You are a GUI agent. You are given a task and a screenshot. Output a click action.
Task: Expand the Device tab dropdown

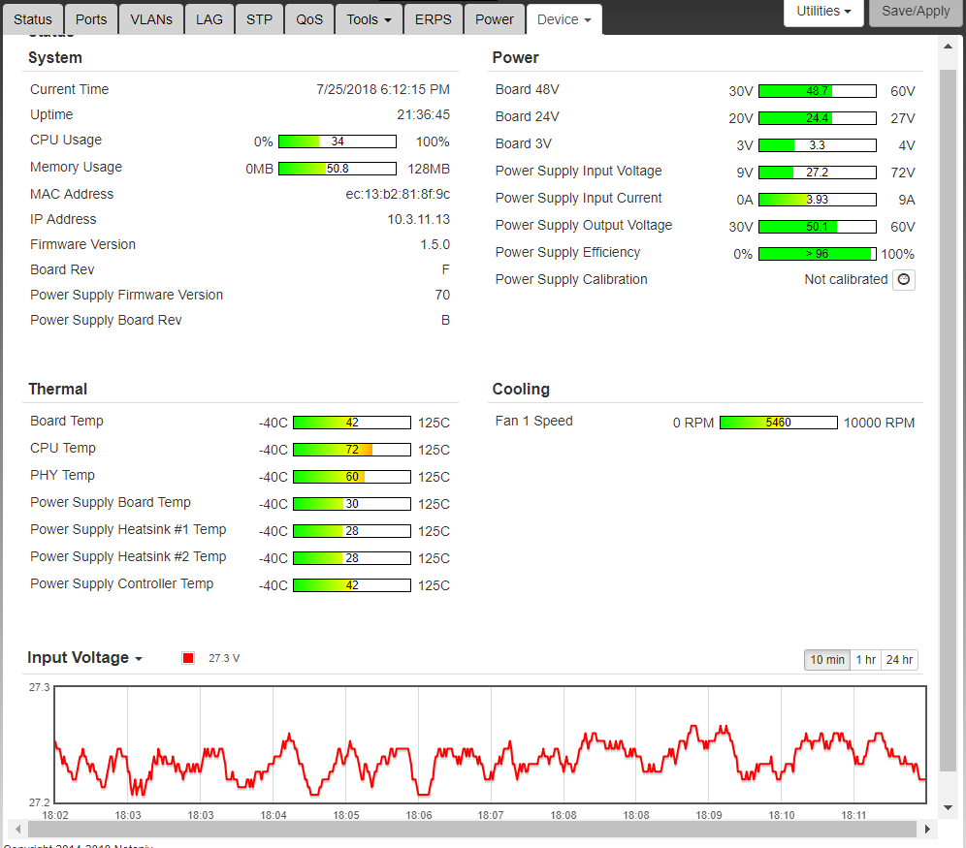(x=563, y=19)
